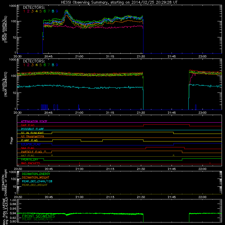Viewport: 225px width, 225px height.
Task: Click 22:00 tick label under rear segments plot
Action: tap(202, 113)
